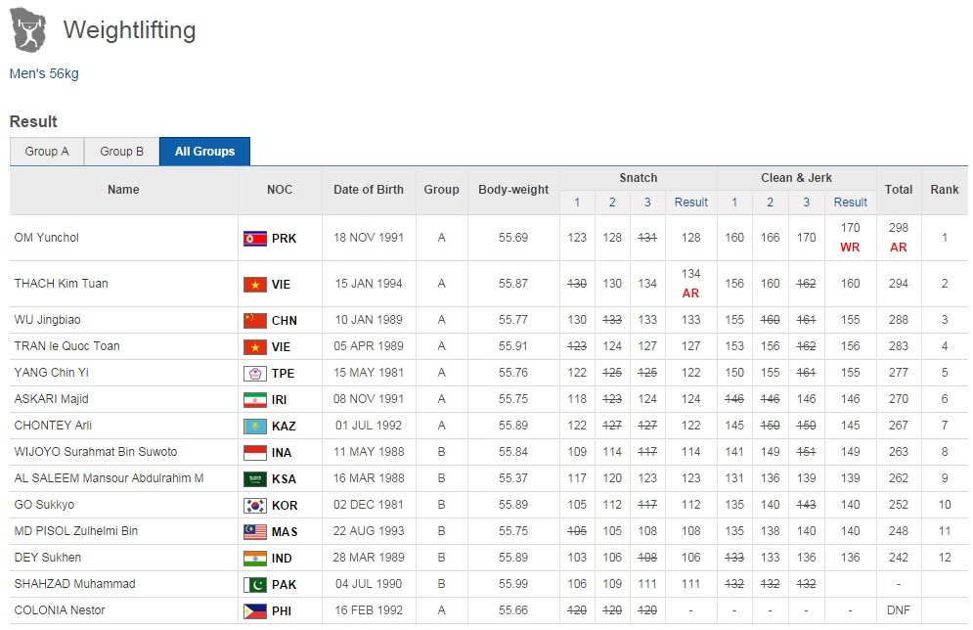Click the Kazakhstan flag beside KAZ

pos(254,427)
